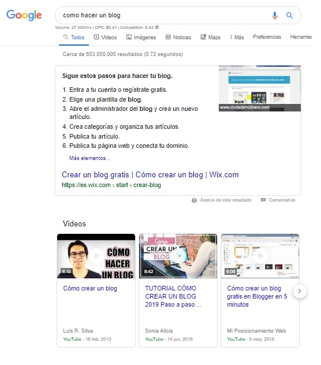Click step 'Crea categorías y organiza tus artículos.'
The height and width of the screenshot is (365, 321).
tap(125, 126)
